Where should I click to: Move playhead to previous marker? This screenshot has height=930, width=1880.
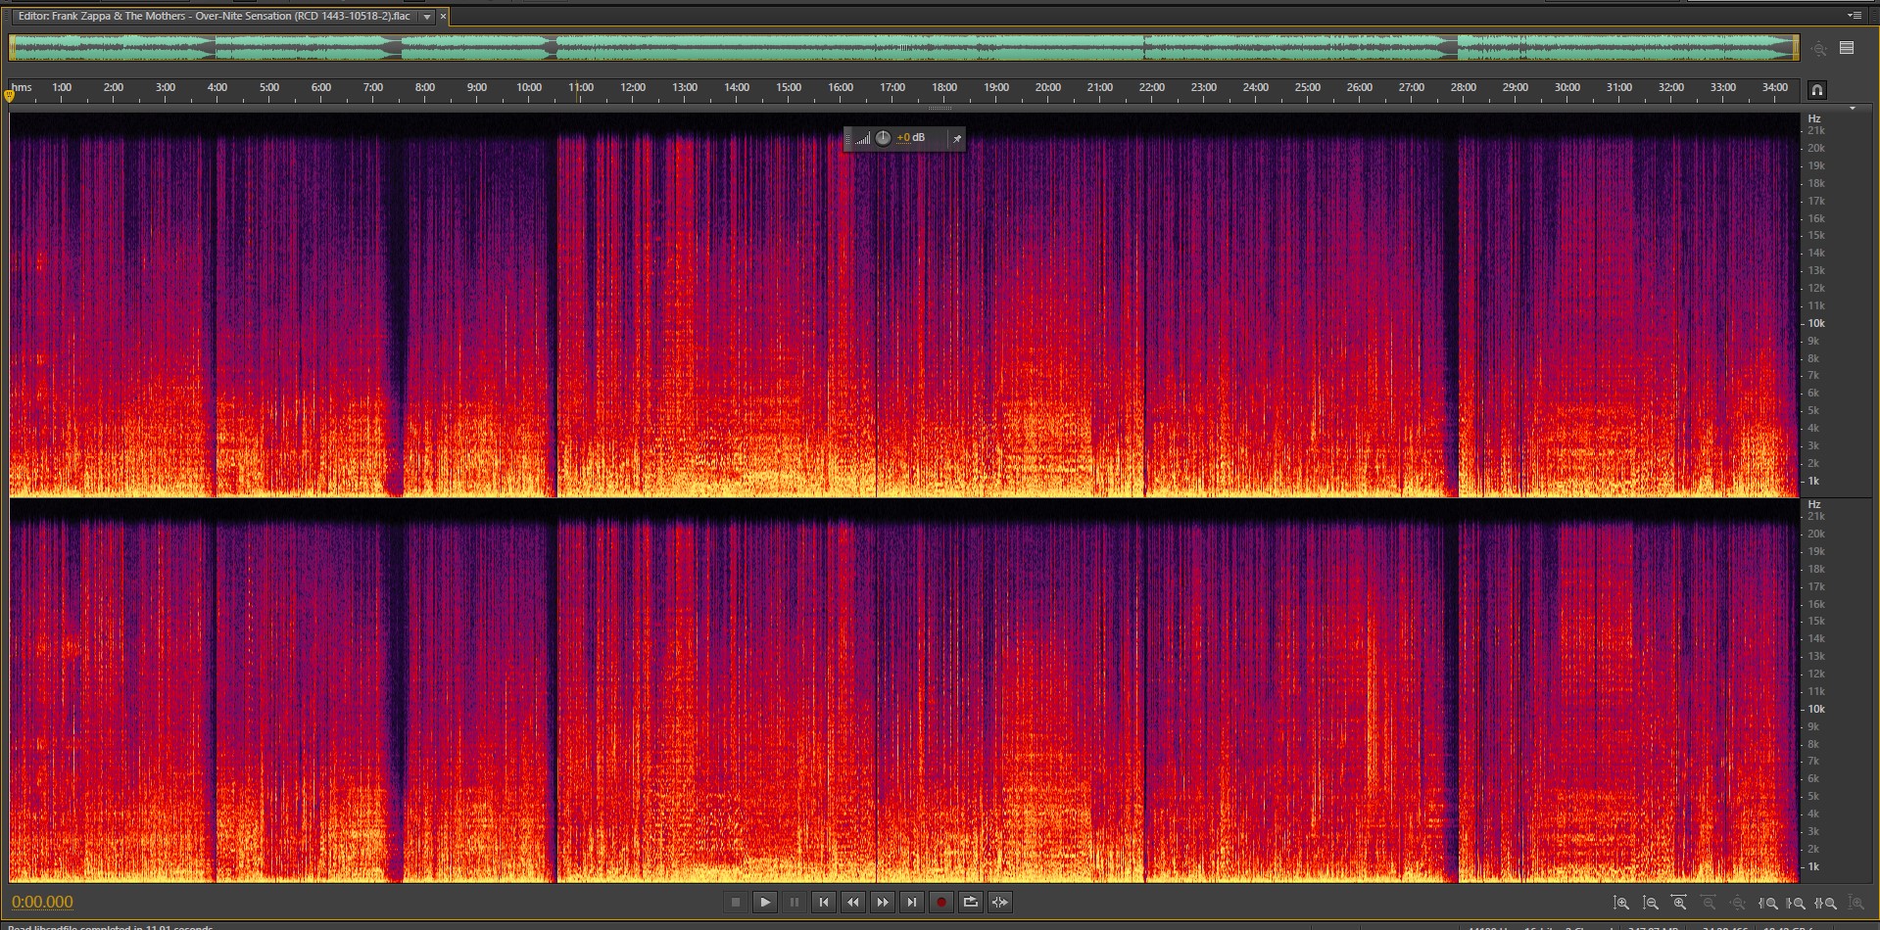(824, 903)
